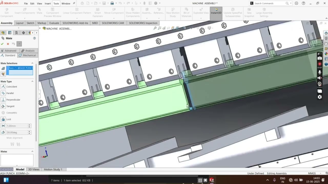Open the Motion Study 1 tab
Viewport: 328px width, 184px height.
click(x=53, y=169)
